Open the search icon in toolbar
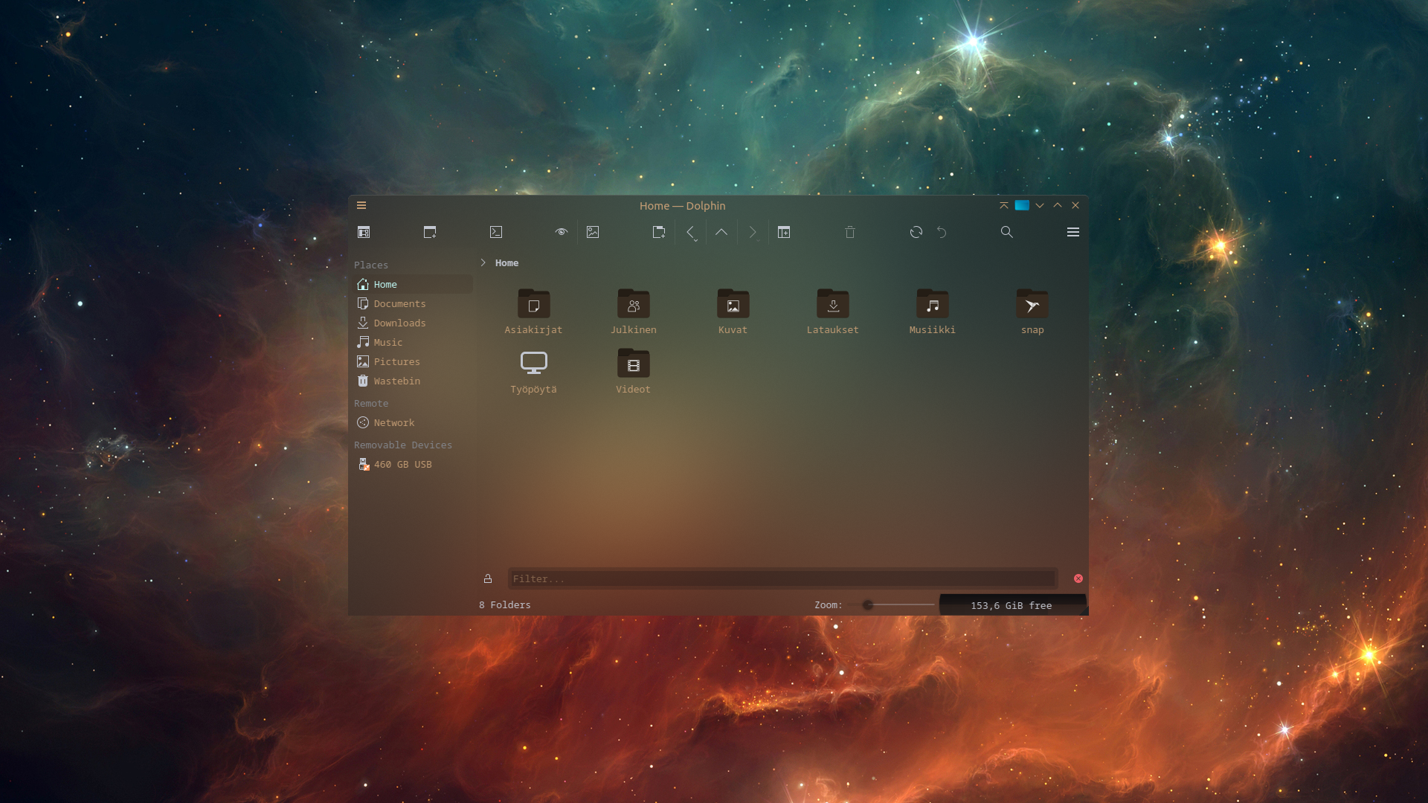This screenshot has height=803, width=1428. [1007, 232]
